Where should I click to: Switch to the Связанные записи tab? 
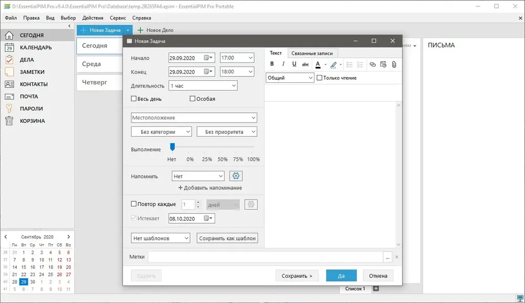point(312,53)
